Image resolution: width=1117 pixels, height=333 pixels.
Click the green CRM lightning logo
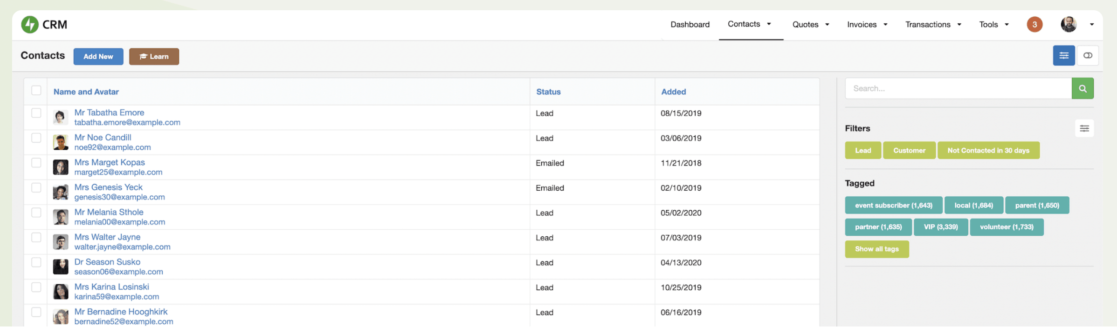[30, 25]
